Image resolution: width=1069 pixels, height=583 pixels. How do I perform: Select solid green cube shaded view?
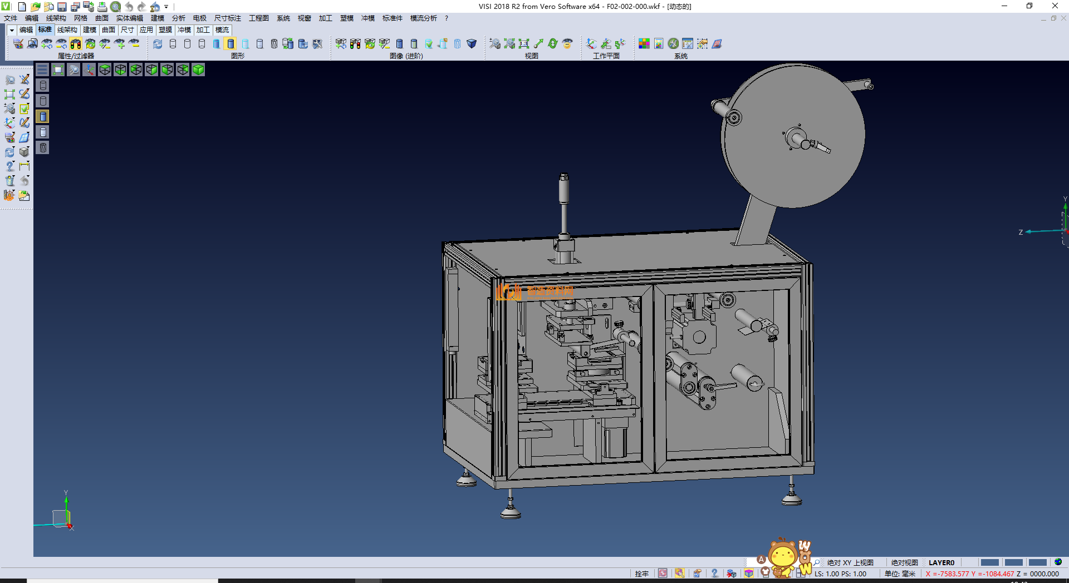[198, 70]
